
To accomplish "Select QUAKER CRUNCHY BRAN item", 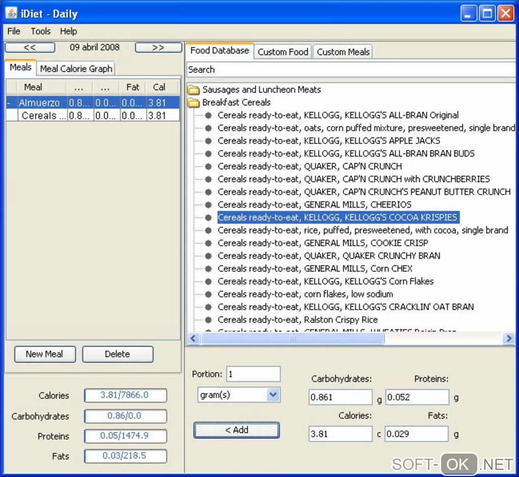I will pos(329,256).
